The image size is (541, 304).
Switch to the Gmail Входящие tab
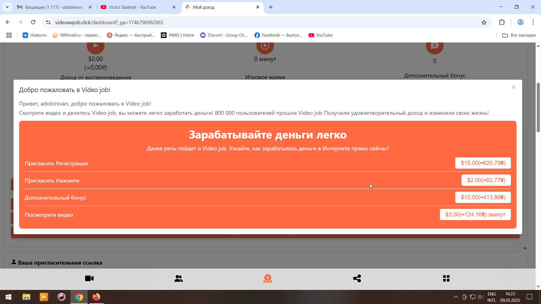click(54, 7)
